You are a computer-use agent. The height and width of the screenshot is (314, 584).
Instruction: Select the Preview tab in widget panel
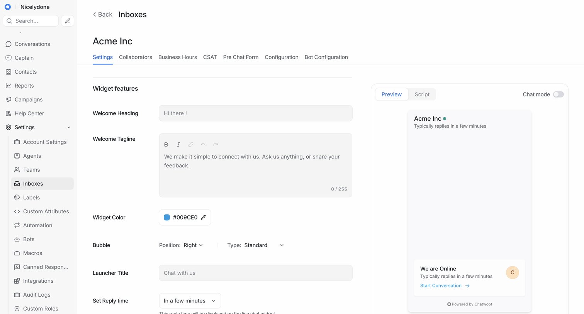tap(392, 95)
